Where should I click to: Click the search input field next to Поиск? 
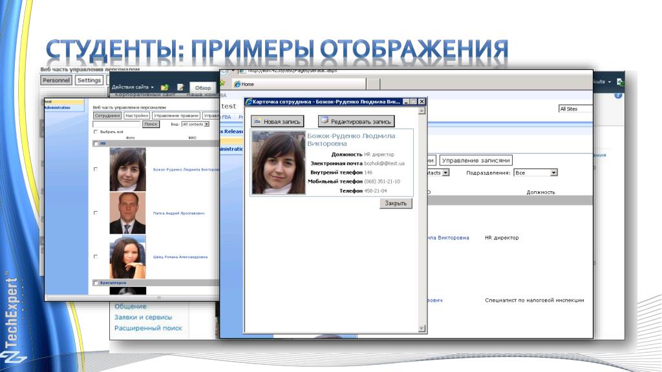(116, 124)
